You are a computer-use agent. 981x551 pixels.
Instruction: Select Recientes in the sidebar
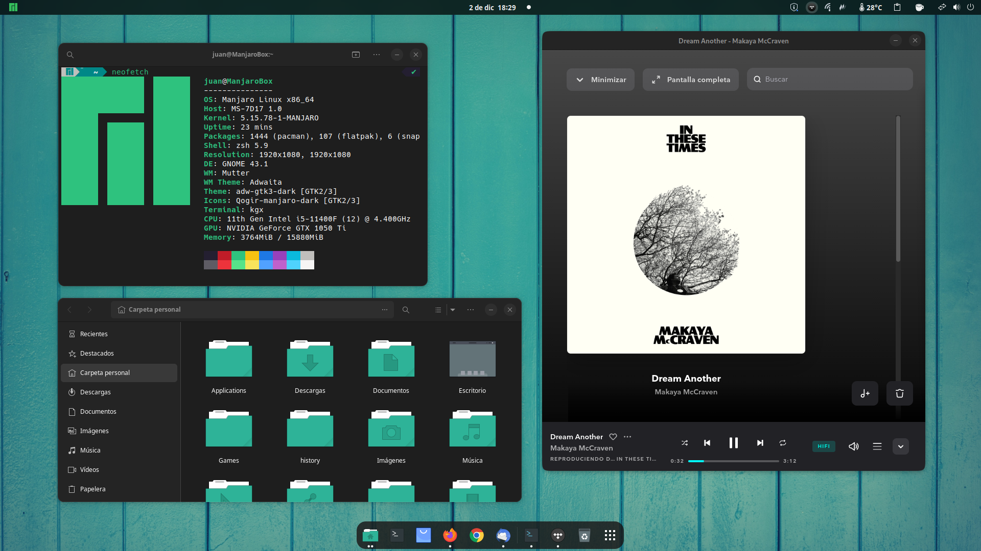(x=119, y=334)
